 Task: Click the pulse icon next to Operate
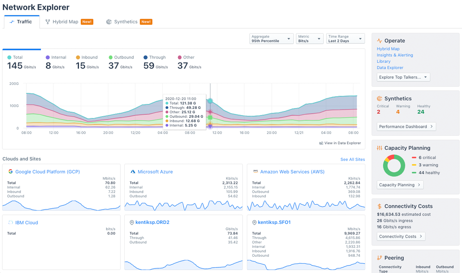[380, 40]
